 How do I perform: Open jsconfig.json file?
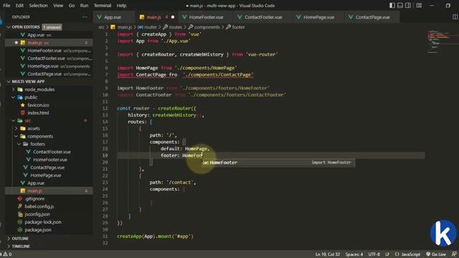(37, 214)
